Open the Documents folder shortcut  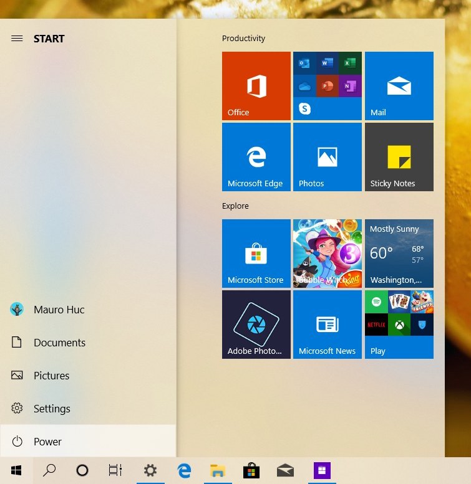(x=88, y=343)
